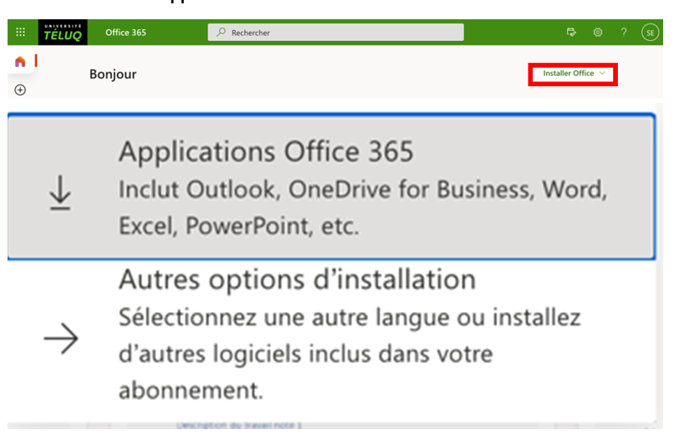The height and width of the screenshot is (440, 679).
Task: Click the Université TÉLUQ logo
Action: coord(63,33)
